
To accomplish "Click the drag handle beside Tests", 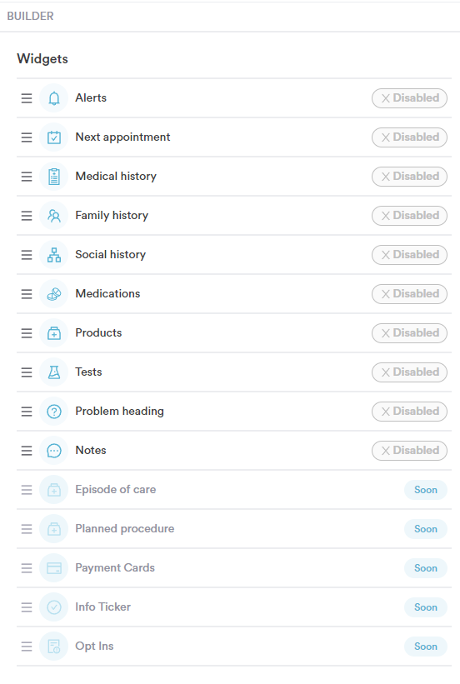I will coord(27,372).
